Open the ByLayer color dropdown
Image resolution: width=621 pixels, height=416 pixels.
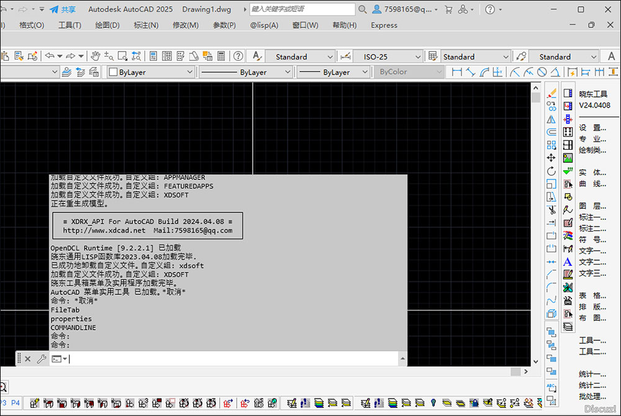click(x=151, y=72)
